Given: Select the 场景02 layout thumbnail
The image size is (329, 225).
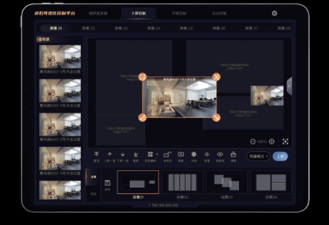Looking at the screenshot, I should [182, 182].
